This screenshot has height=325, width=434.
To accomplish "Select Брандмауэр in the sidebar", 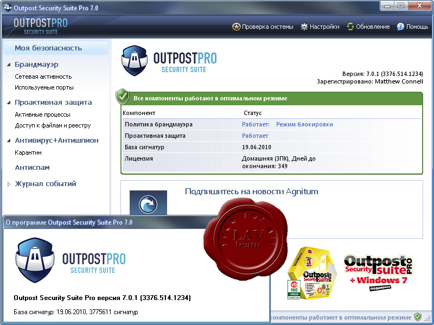I will (36, 65).
